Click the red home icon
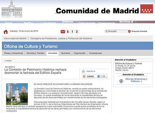155x113 pixels. 6,32
